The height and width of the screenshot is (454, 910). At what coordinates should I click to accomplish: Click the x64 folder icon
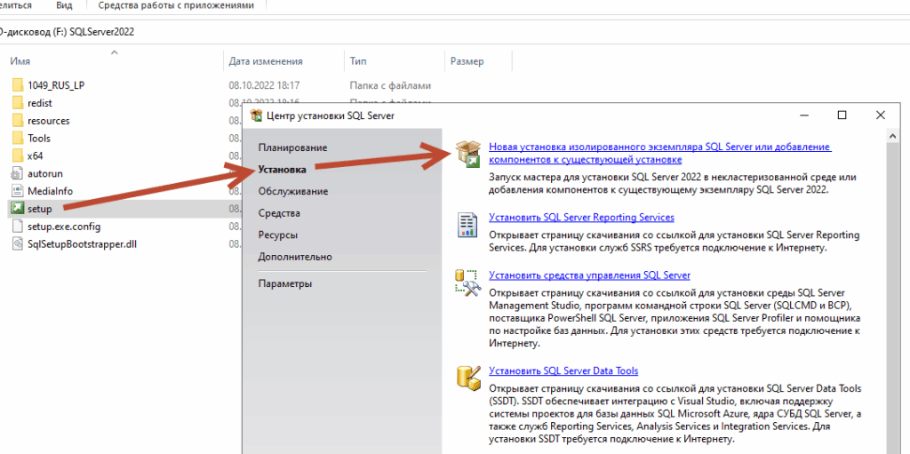(x=18, y=155)
